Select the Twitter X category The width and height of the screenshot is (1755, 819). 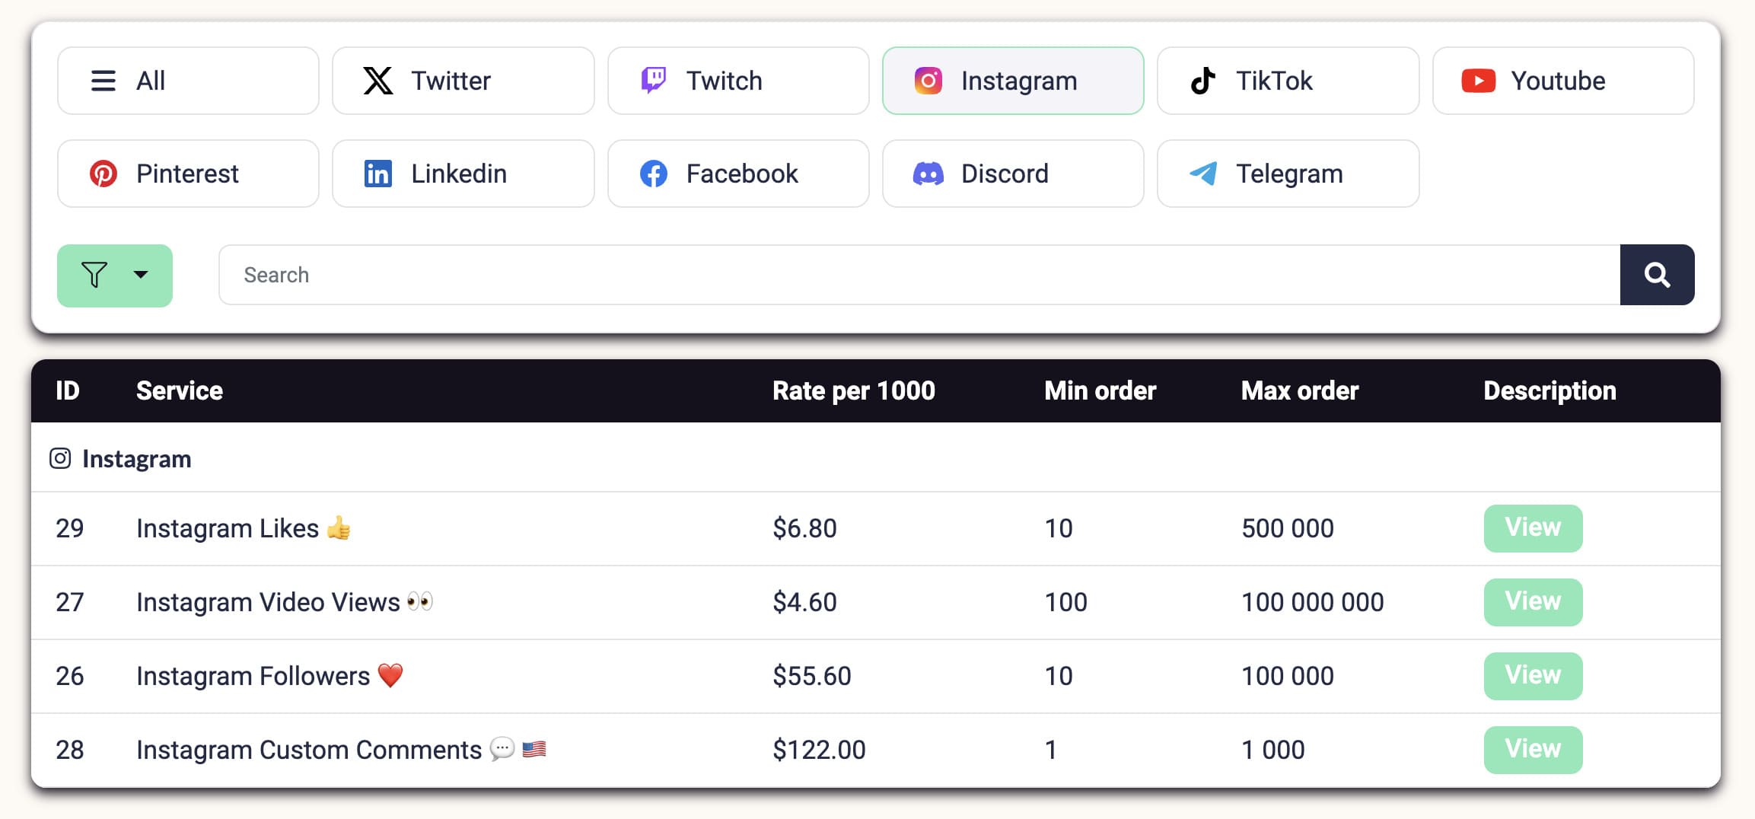click(x=463, y=81)
